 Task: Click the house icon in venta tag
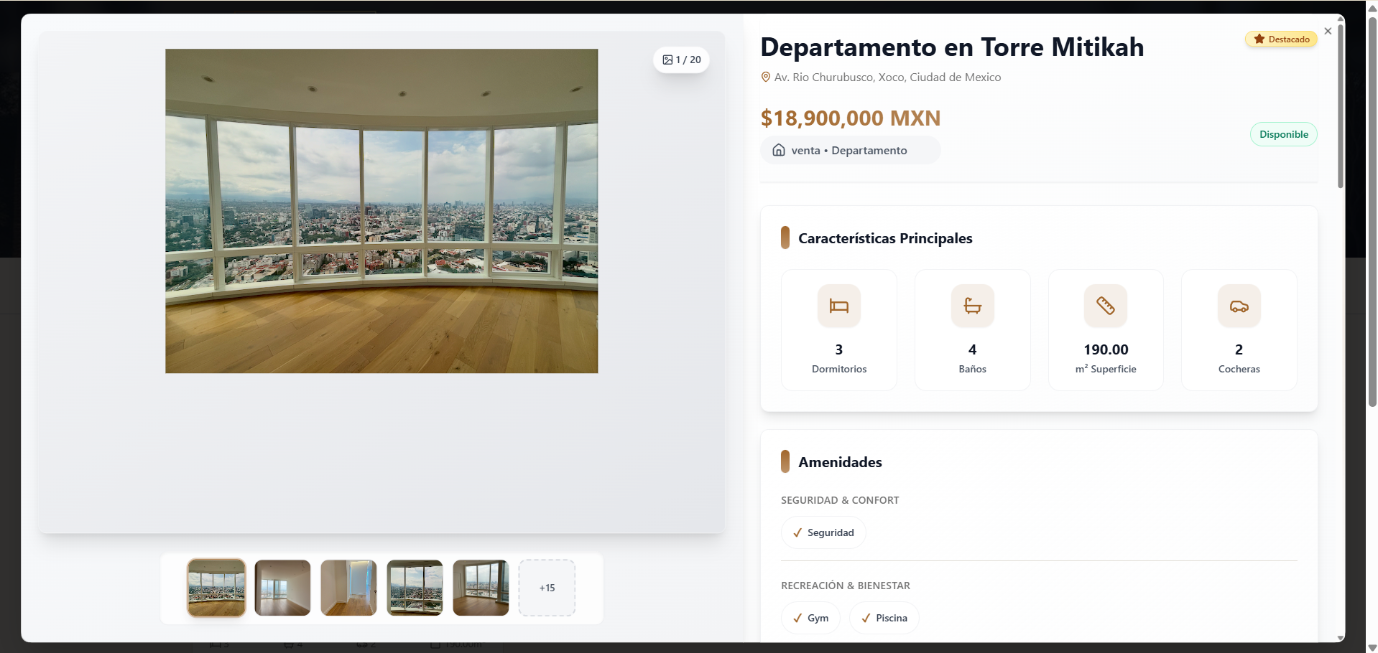779,150
